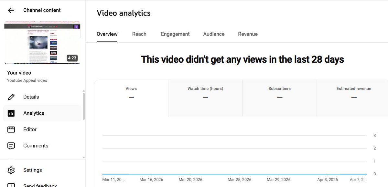Image resolution: width=388 pixels, height=187 pixels.
Task: Click the Send feedback icon
Action: [x=11, y=185]
